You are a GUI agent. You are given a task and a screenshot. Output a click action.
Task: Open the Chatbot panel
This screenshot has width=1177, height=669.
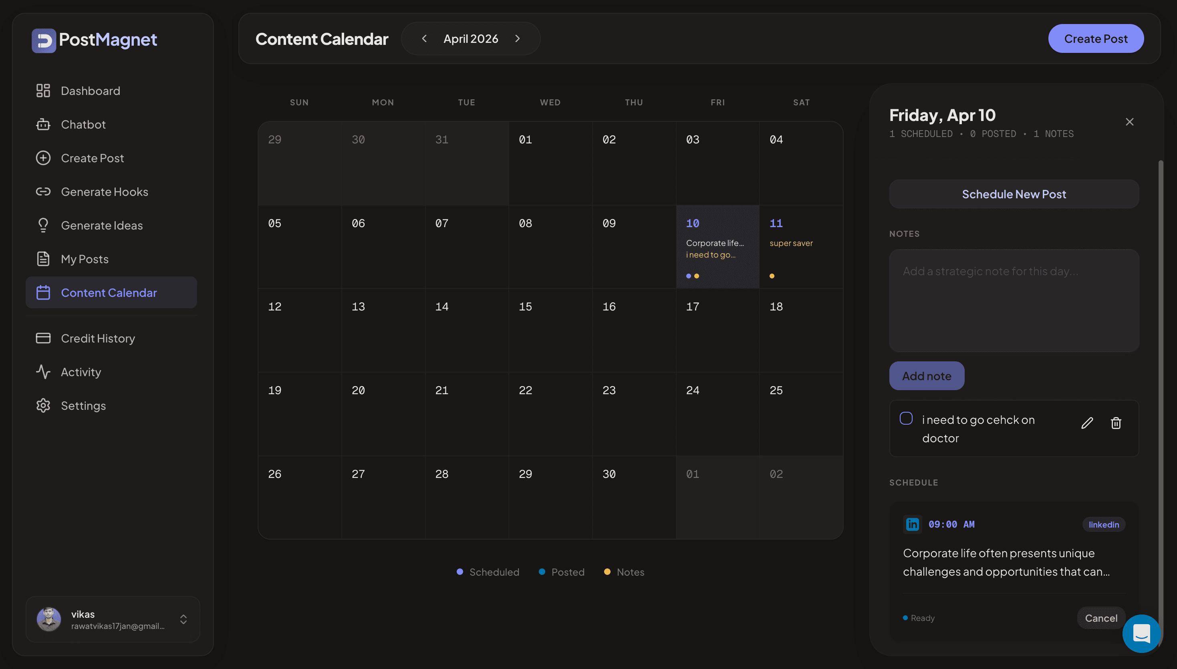tap(84, 124)
